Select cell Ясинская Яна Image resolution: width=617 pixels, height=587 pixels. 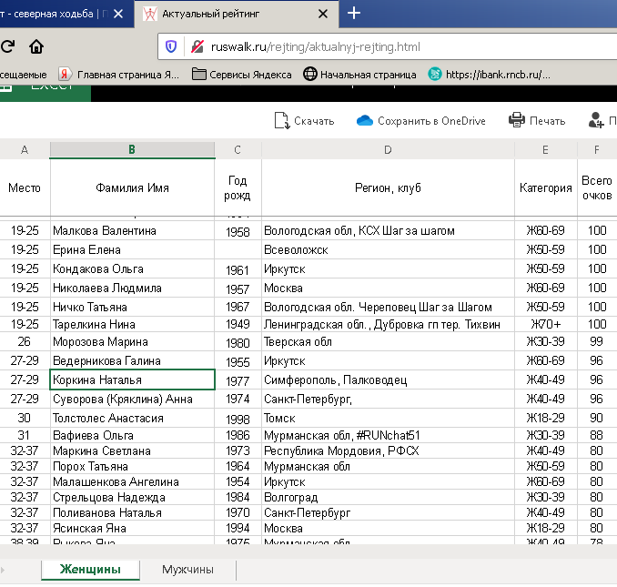[x=132, y=529]
